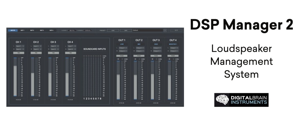The height and width of the screenshot is (136, 303).
Task: Select the dB gain value under OUT 1
Action: (122, 103)
